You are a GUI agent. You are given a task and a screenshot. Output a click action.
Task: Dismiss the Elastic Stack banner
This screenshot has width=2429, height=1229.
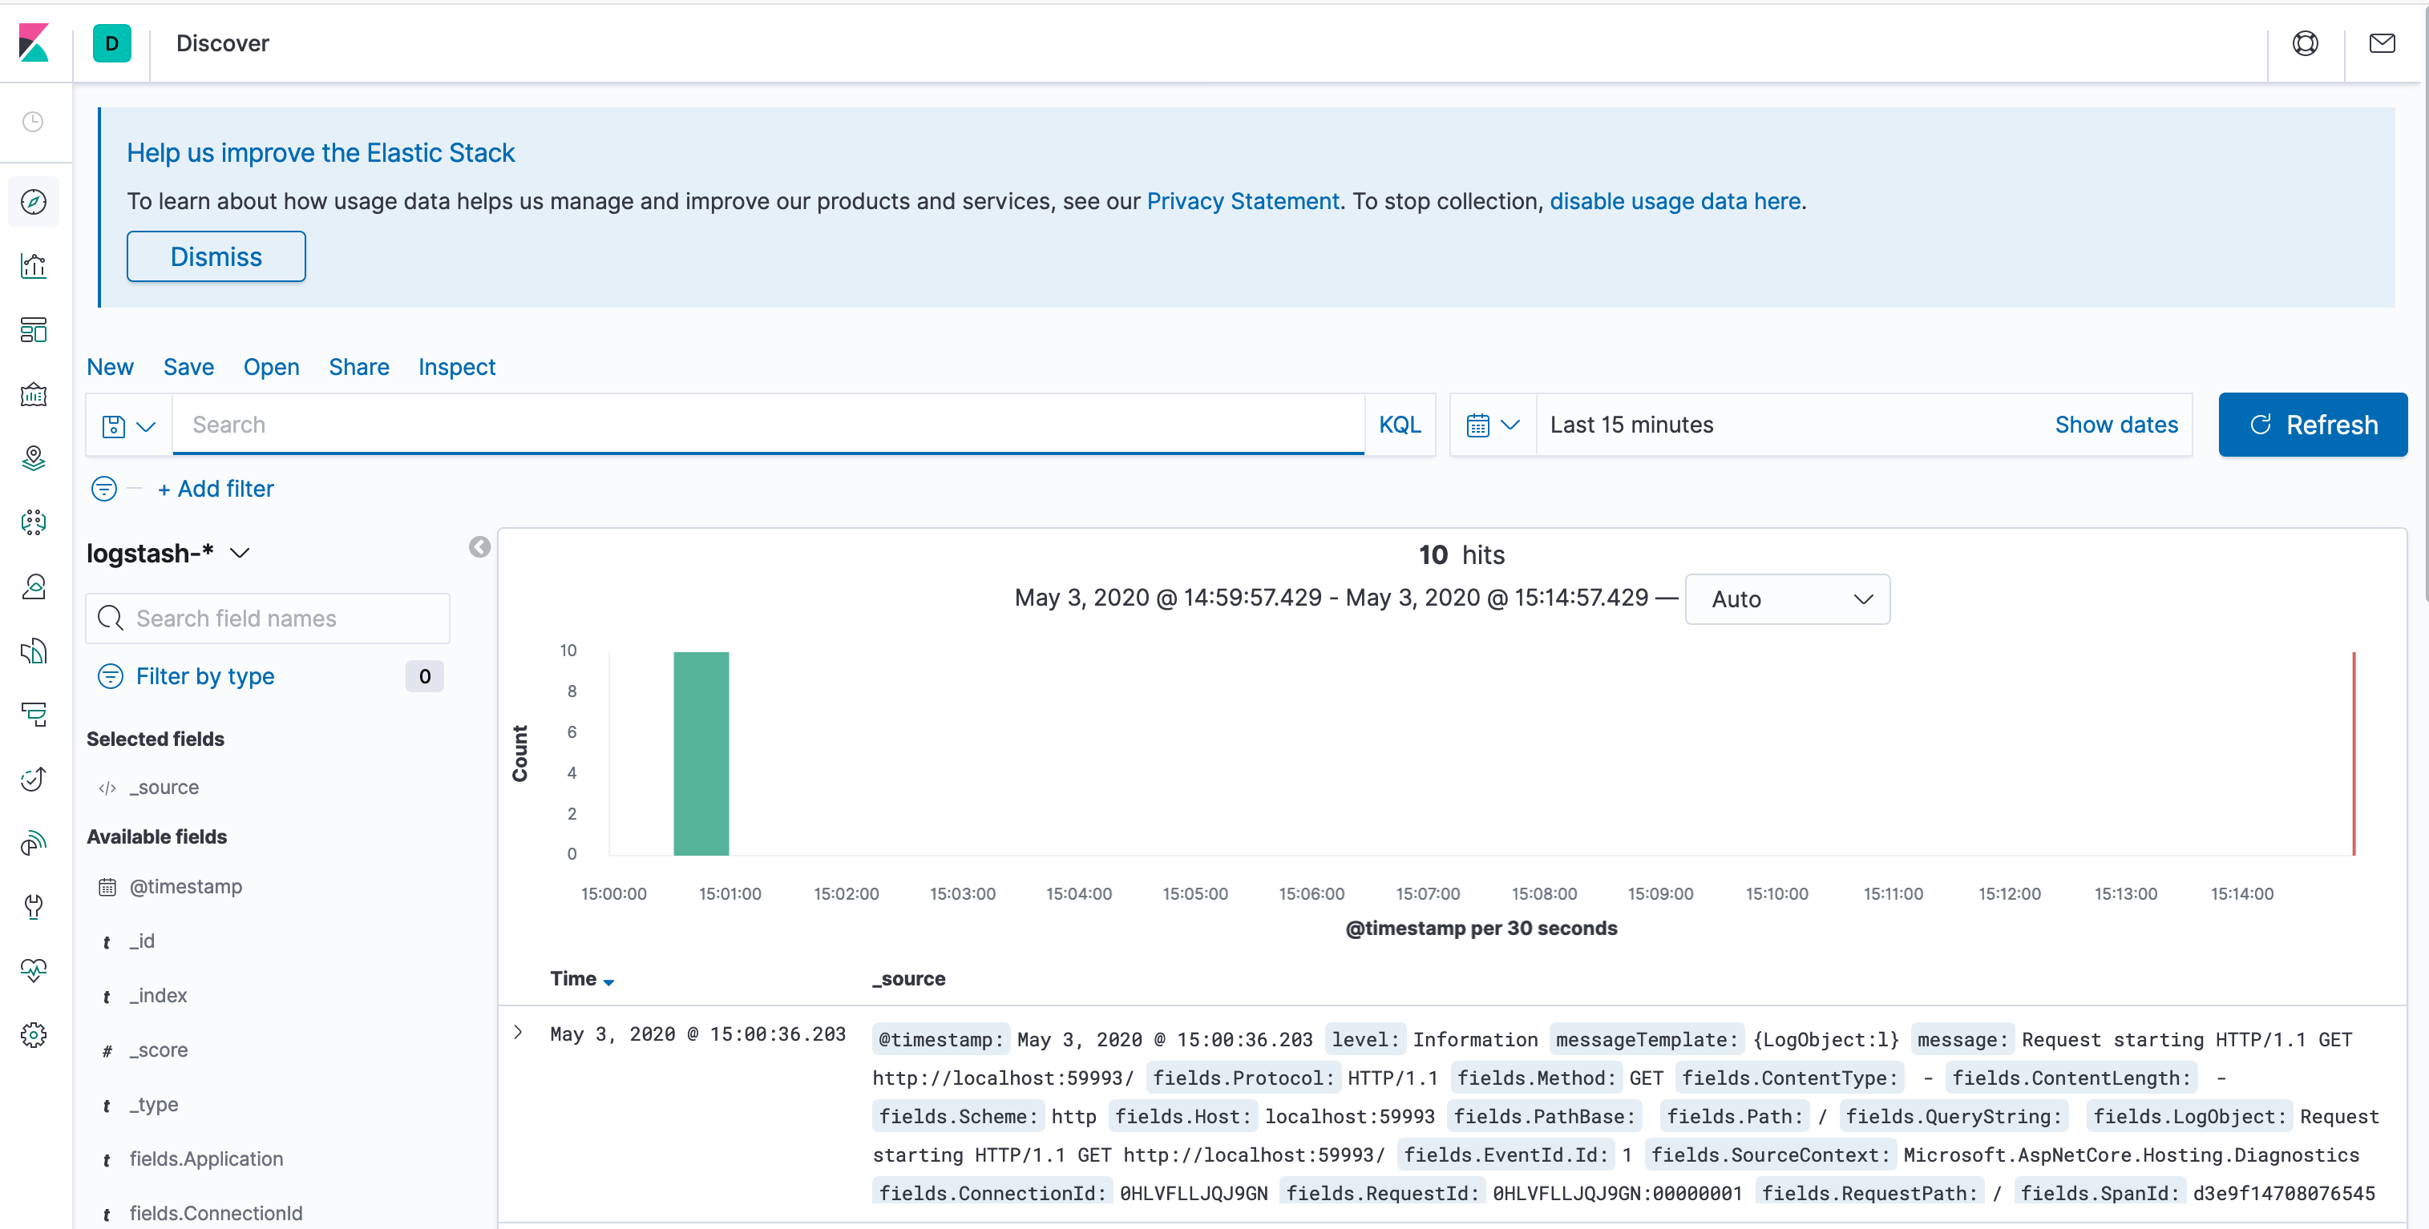[216, 256]
